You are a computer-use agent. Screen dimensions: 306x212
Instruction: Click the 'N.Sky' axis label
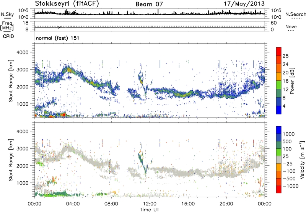[x=7, y=14]
